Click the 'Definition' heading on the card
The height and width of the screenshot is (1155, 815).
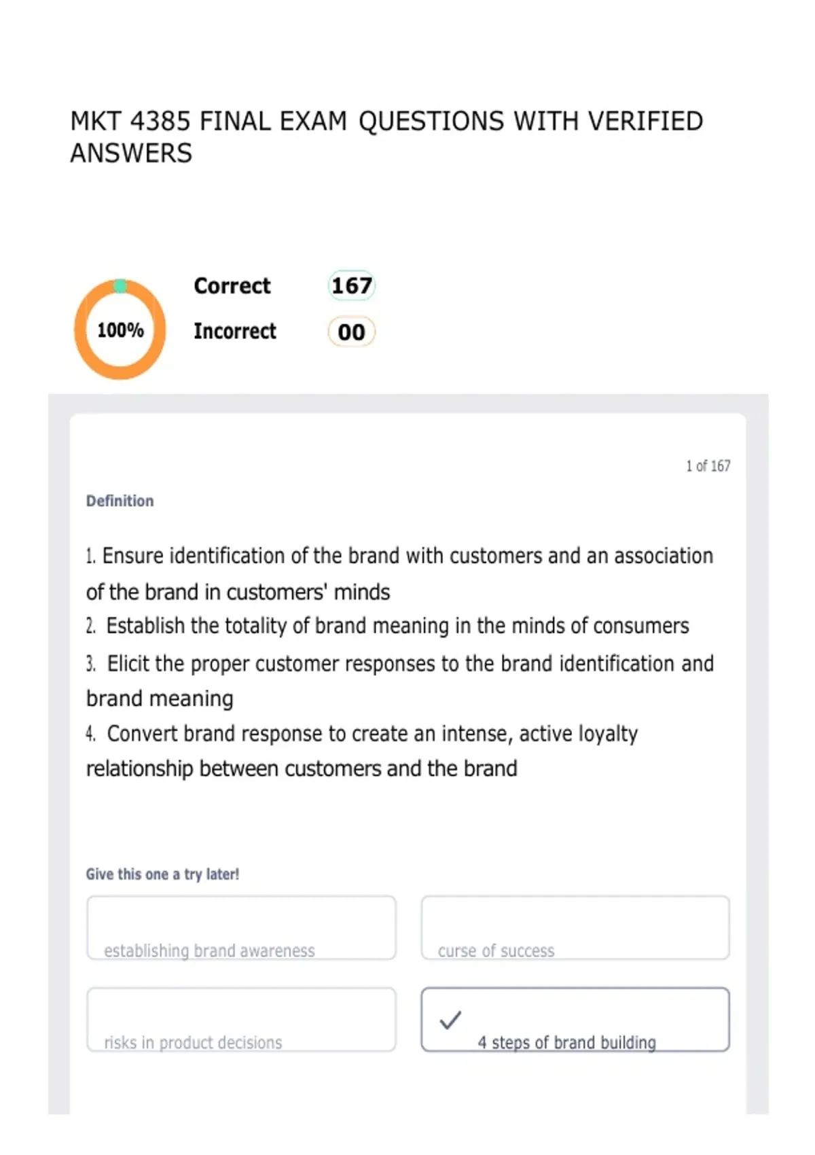pos(120,501)
